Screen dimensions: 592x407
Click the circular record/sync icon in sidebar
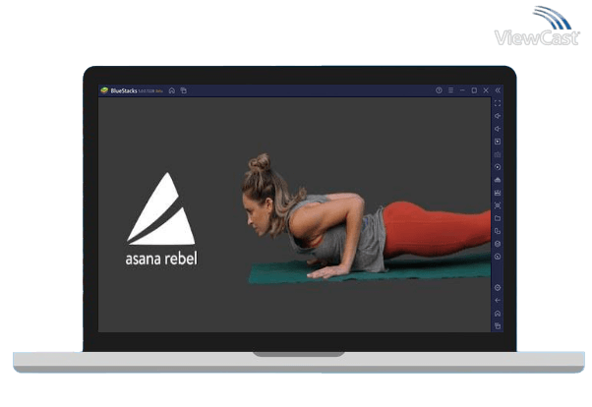pyautogui.click(x=498, y=167)
